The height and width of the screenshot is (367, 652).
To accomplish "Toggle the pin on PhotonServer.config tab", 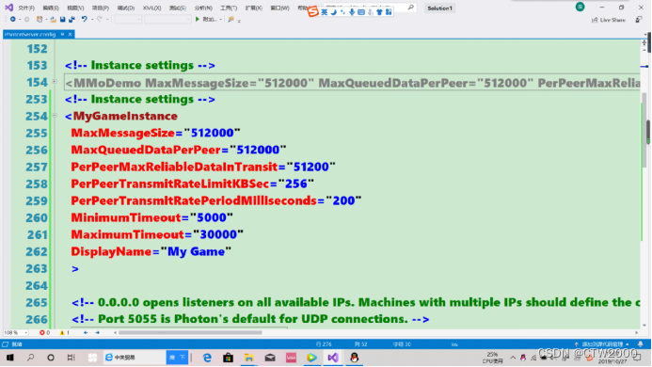I will pyautogui.click(x=62, y=34).
